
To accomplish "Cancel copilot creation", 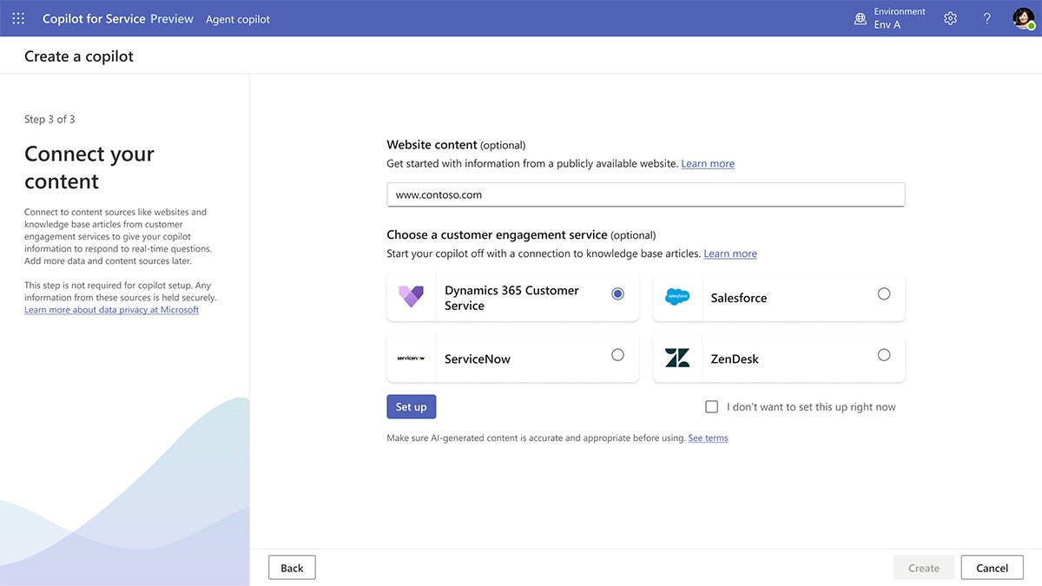I will point(992,568).
